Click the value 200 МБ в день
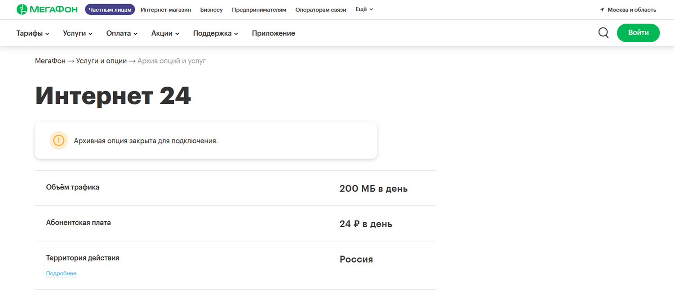Screen dimensions: 674x295 tap(374, 189)
